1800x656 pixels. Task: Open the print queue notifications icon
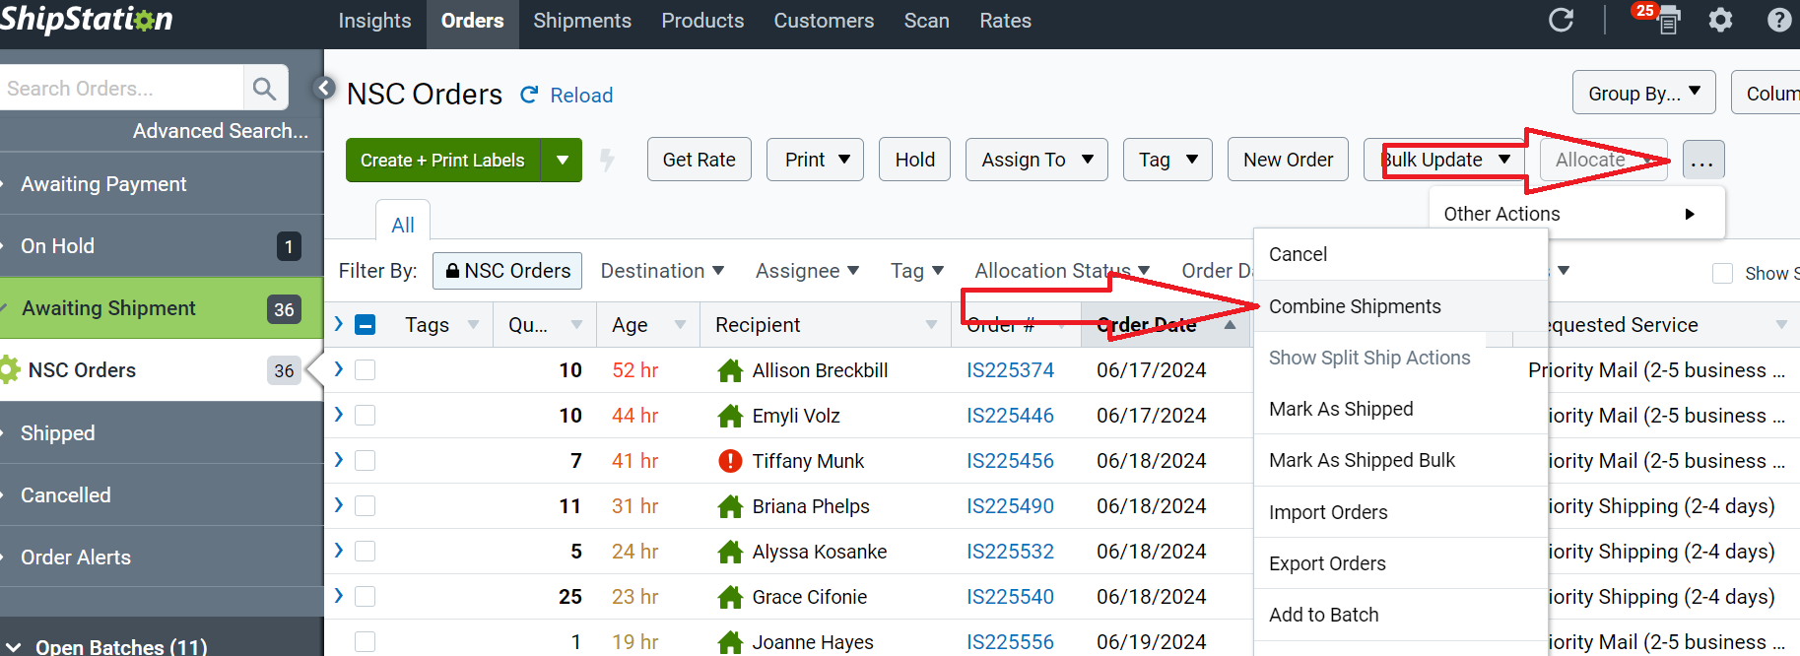pyautogui.click(x=1668, y=20)
